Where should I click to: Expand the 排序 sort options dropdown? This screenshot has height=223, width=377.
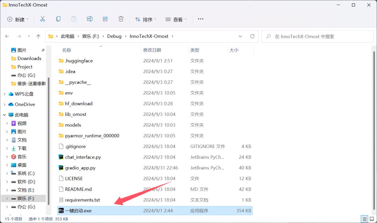(145, 19)
